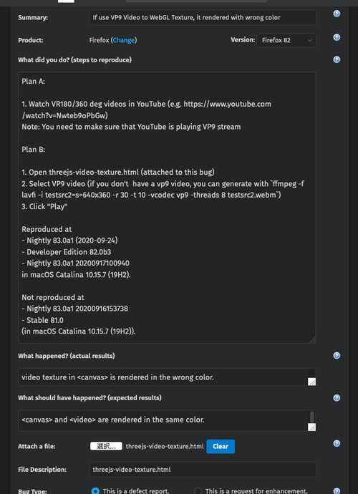Image resolution: width=358 pixels, height=494 pixels.
Task: Click into the Summary input field
Action: [x=203, y=17]
